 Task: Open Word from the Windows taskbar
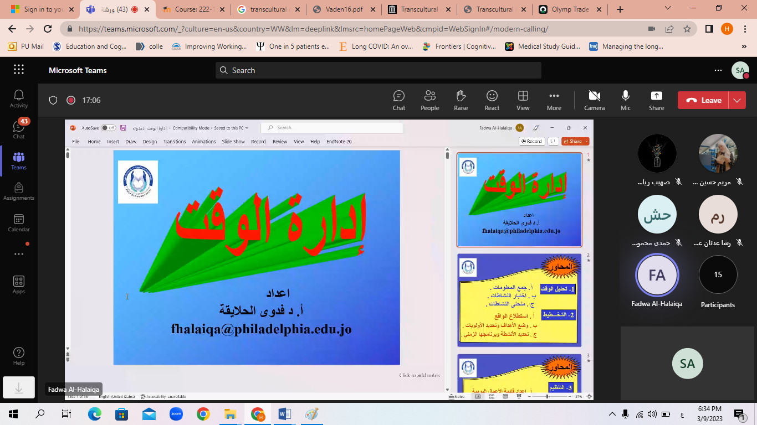click(284, 414)
